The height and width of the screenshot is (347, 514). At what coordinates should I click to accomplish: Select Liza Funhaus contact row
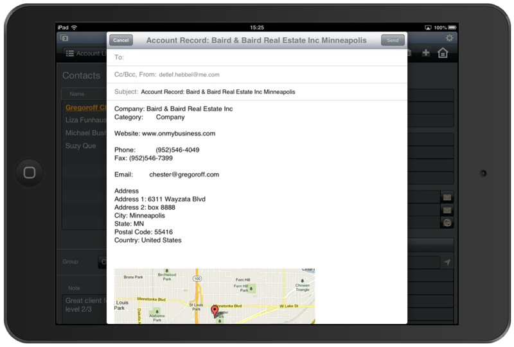(86, 120)
